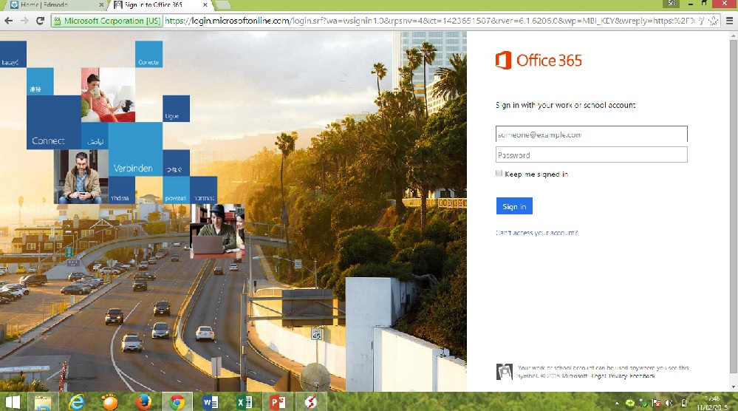738x411 pixels.
Task: Open the Legal footer link
Action: (598, 376)
